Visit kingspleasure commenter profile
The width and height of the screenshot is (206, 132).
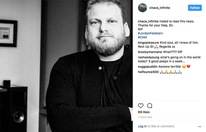pyautogui.click(x=148, y=43)
